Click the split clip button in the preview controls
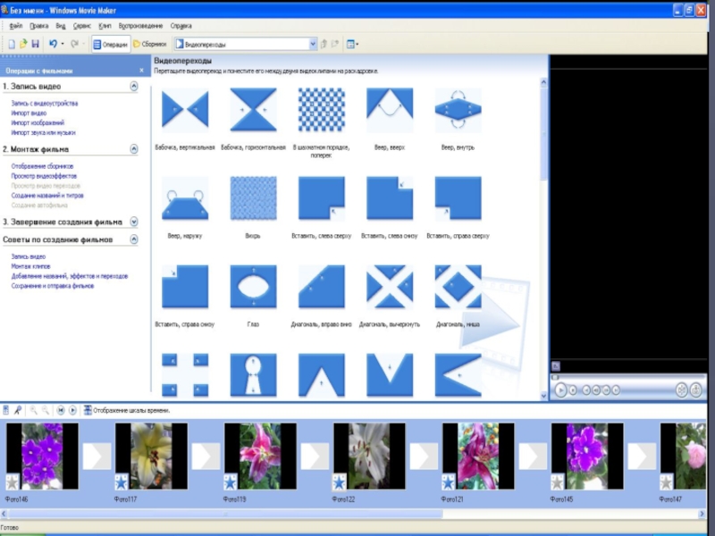 682,389
